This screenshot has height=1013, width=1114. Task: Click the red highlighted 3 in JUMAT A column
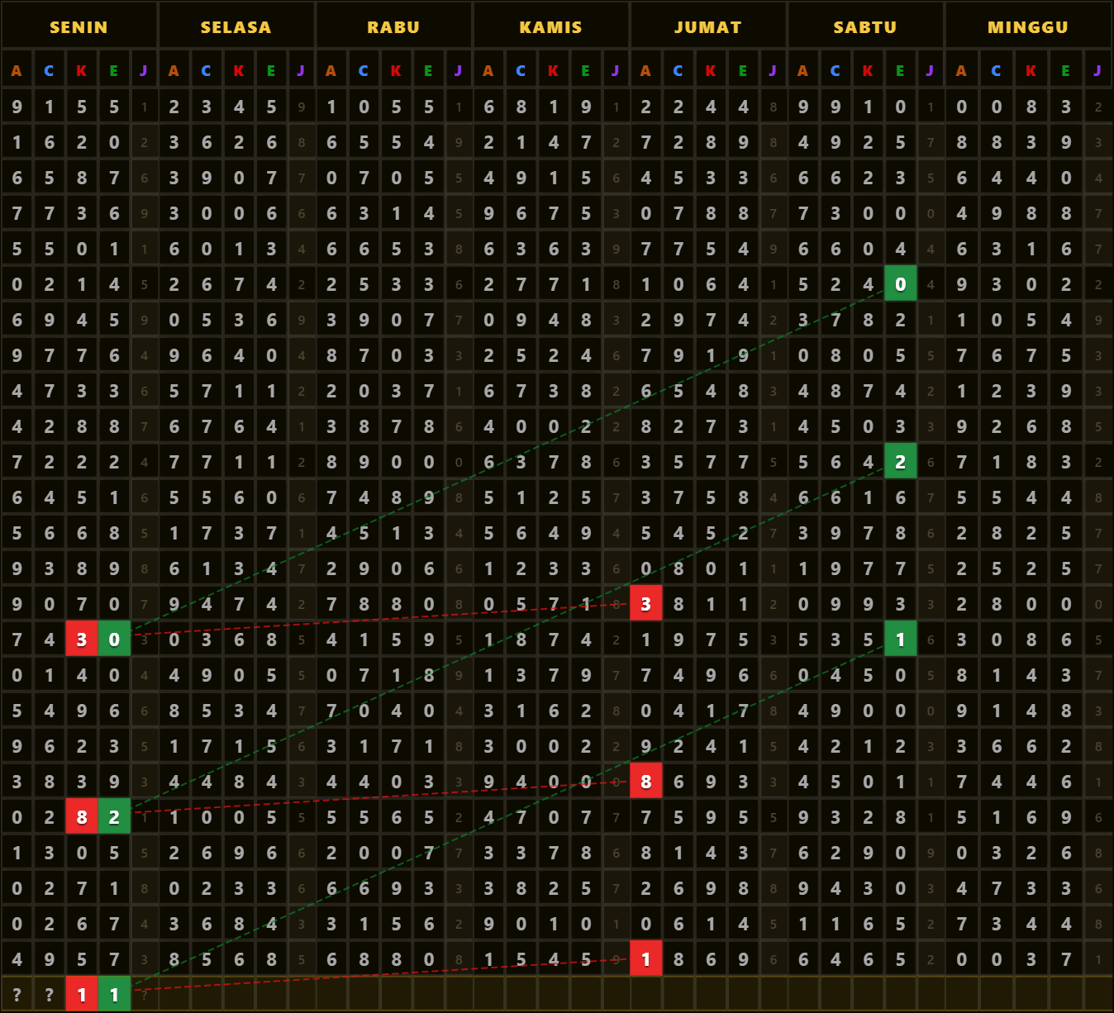click(645, 603)
